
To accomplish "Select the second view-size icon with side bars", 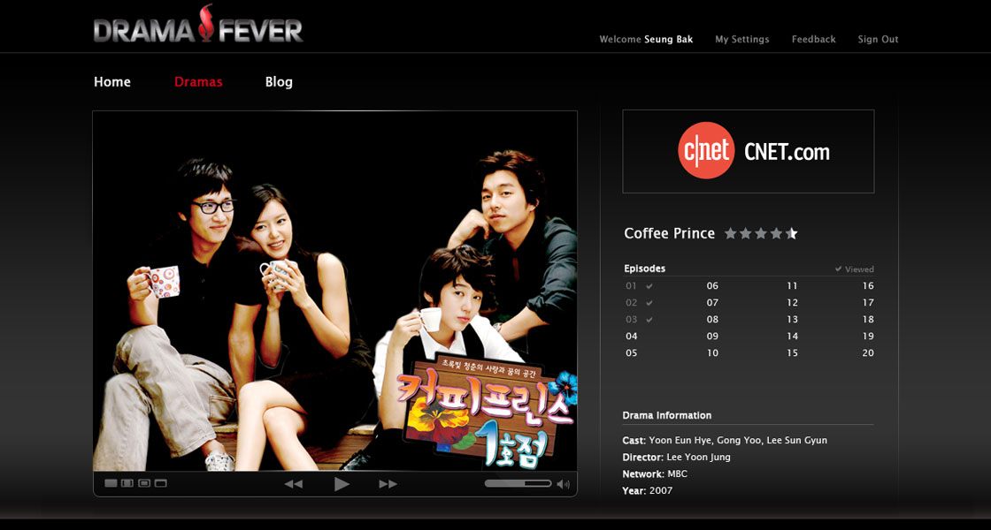I will click(x=127, y=483).
